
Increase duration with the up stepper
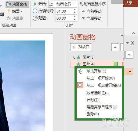click(x=75, y=10)
